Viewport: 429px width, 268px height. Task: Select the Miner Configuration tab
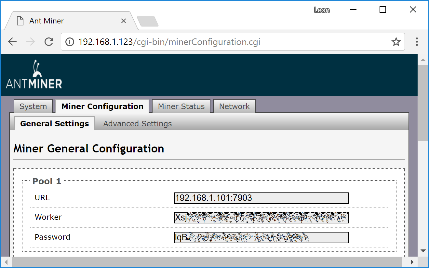(x=102, y=106)
